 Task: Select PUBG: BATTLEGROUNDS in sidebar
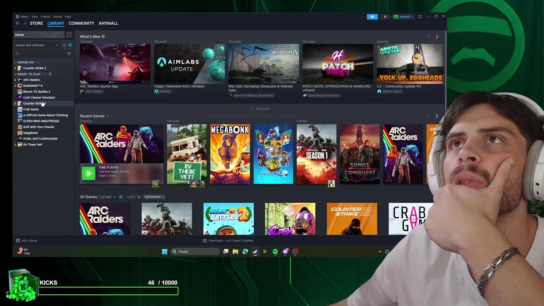tap(40, 139)
